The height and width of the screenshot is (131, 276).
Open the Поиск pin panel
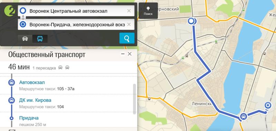(148, 11)
